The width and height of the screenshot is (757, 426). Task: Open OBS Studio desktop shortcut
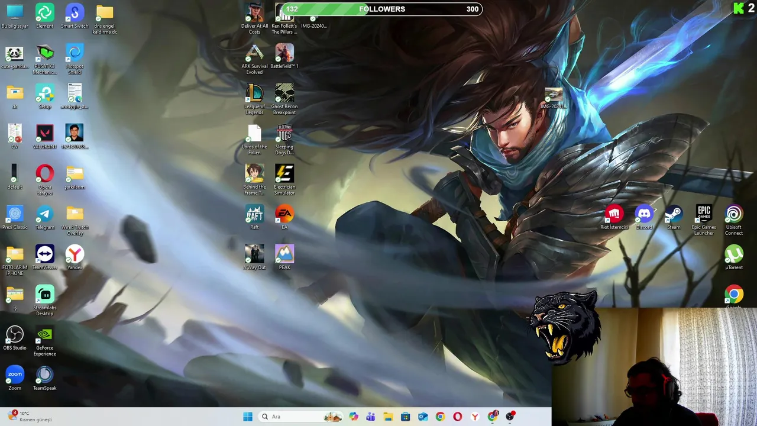15,338
